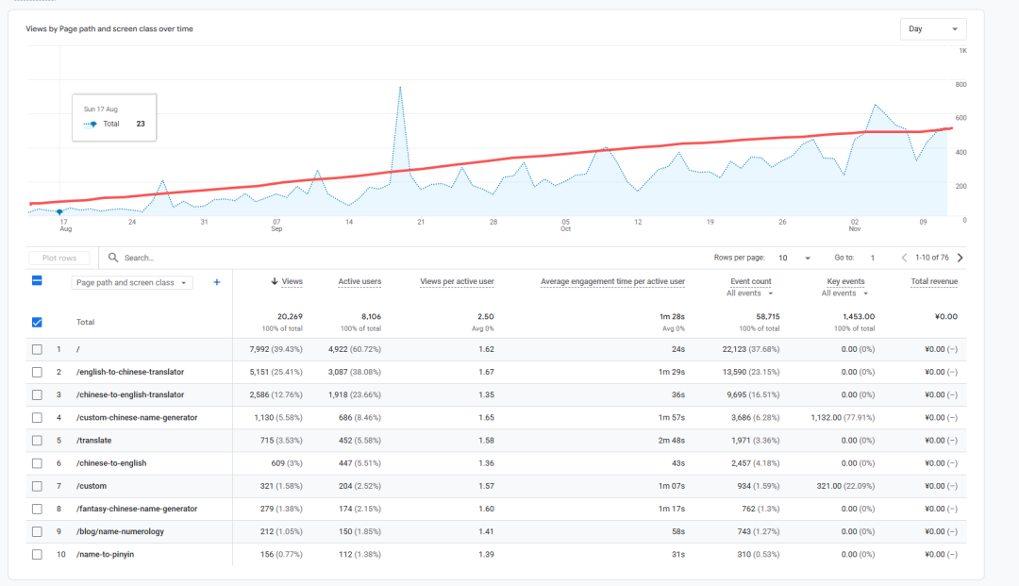Click the Views sort arrow
Screen dimensions: 1019x586
[275, 281]
